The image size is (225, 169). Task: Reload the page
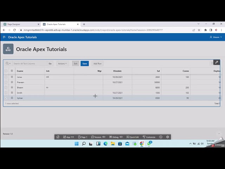14,30
